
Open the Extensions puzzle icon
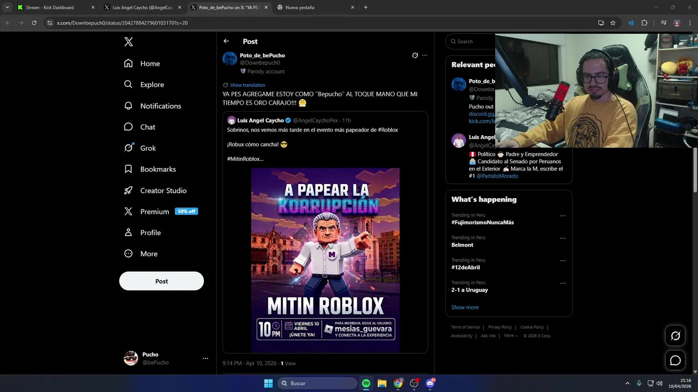[x=644, y=23]
